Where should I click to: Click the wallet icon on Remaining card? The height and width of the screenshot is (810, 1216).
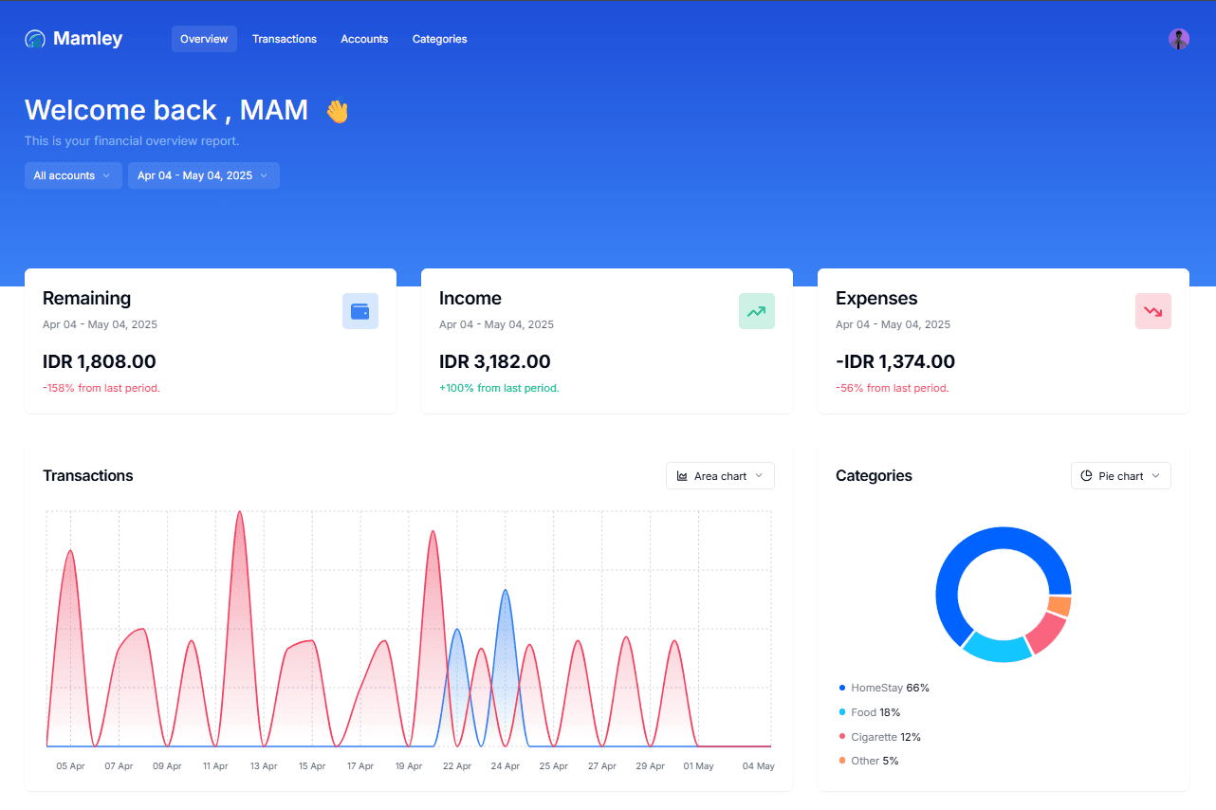(x=359, y=311)
